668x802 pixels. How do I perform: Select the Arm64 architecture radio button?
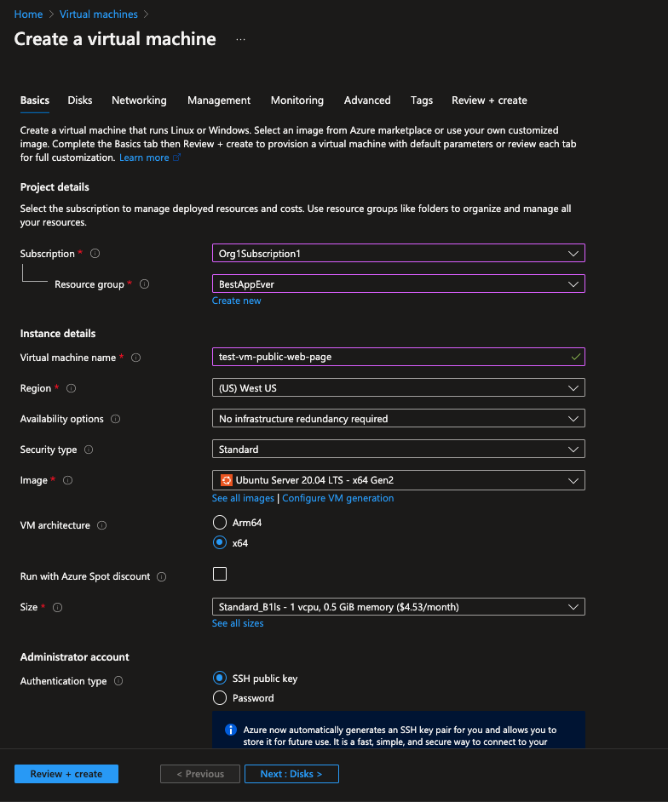tap(220, 522)
